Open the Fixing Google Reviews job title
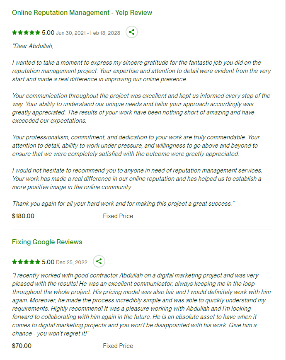The height and width of the screenshot is (360, 286). click(x=47, y=242)
